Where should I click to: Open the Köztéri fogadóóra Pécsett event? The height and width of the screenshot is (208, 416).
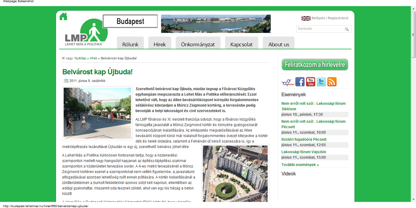(x=304, y=139)
